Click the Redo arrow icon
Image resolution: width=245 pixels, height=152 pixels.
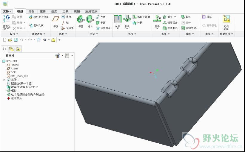[30, 40]
